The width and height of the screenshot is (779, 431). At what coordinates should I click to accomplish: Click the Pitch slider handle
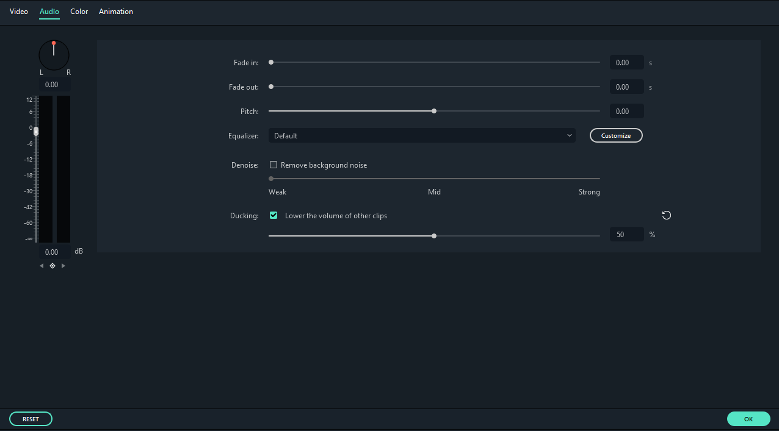[434, 111]
